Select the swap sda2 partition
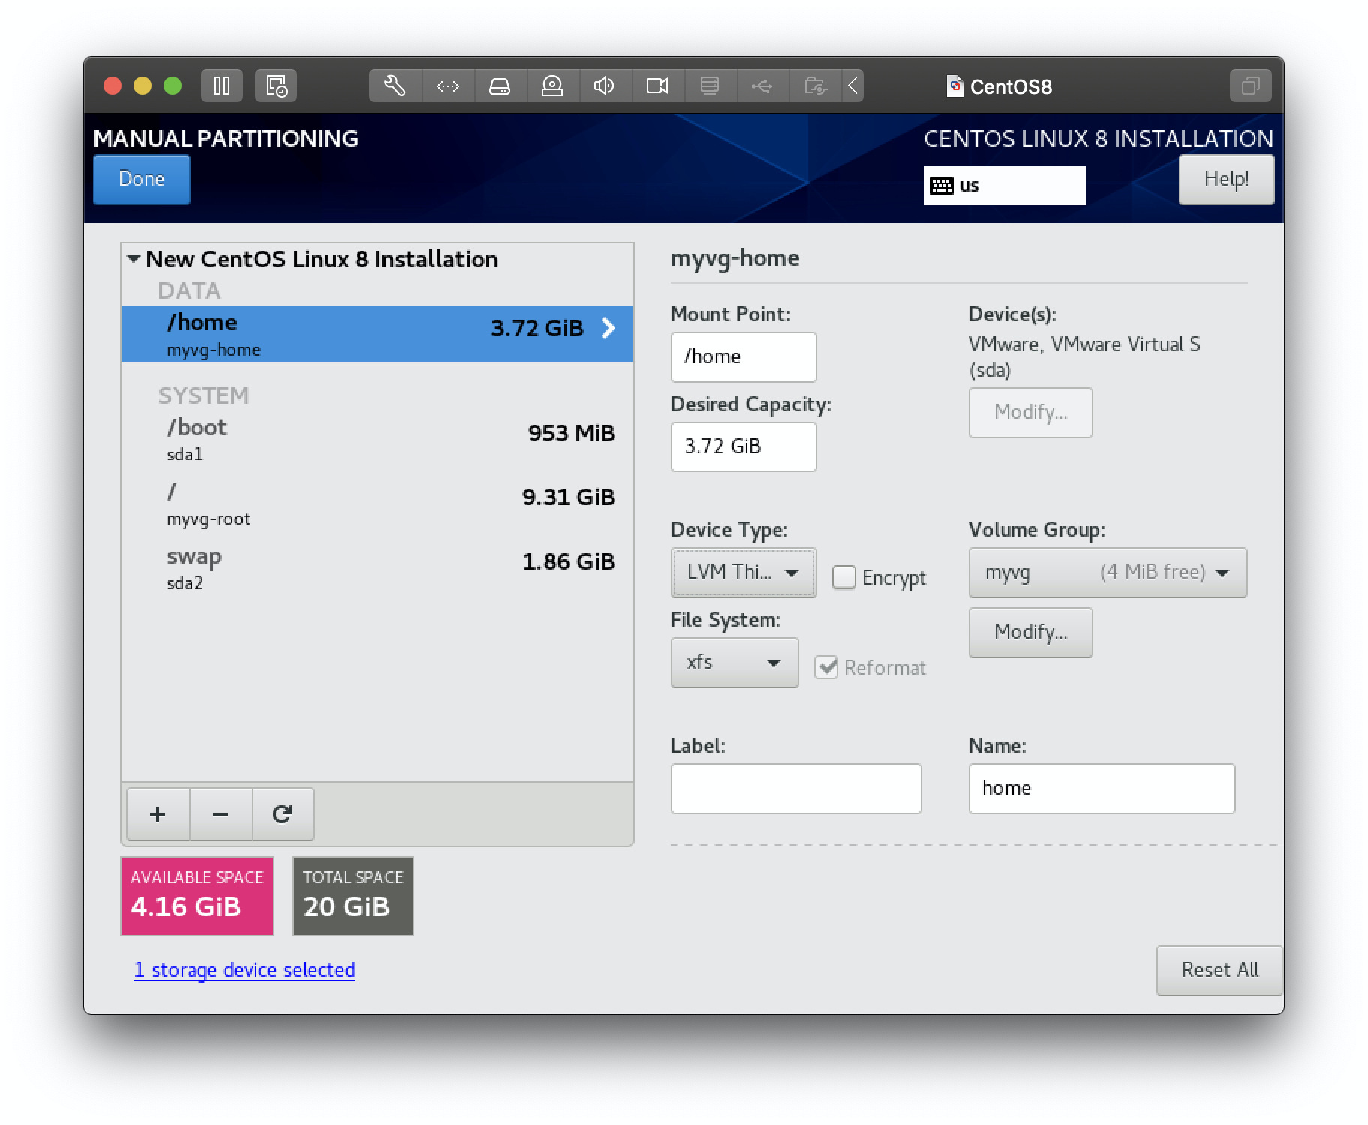This screenshot has width=1368, height=1125. 377,568
